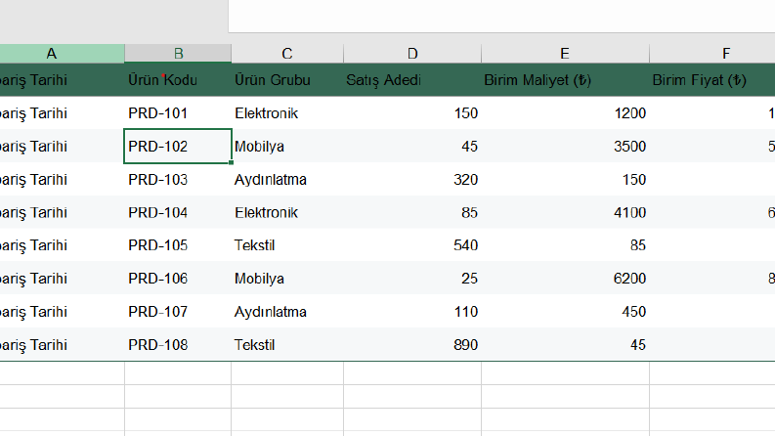Select column E header

tap(565, 54)
